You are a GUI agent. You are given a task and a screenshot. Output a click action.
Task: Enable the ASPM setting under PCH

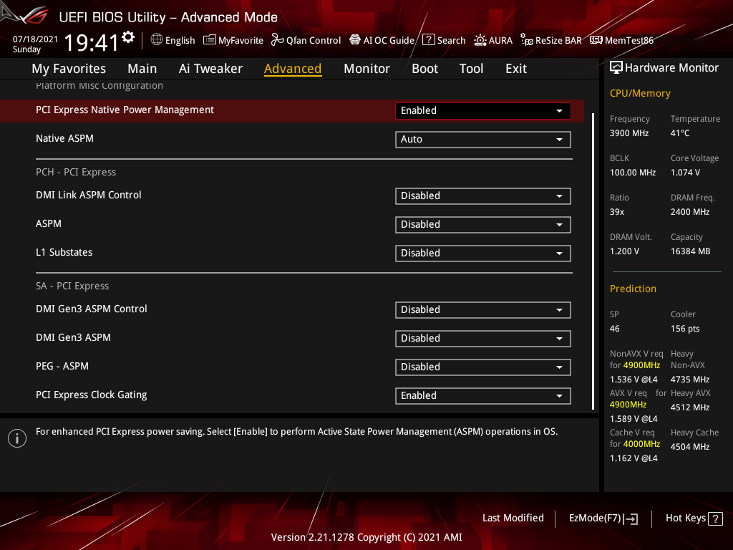point(482,224)
